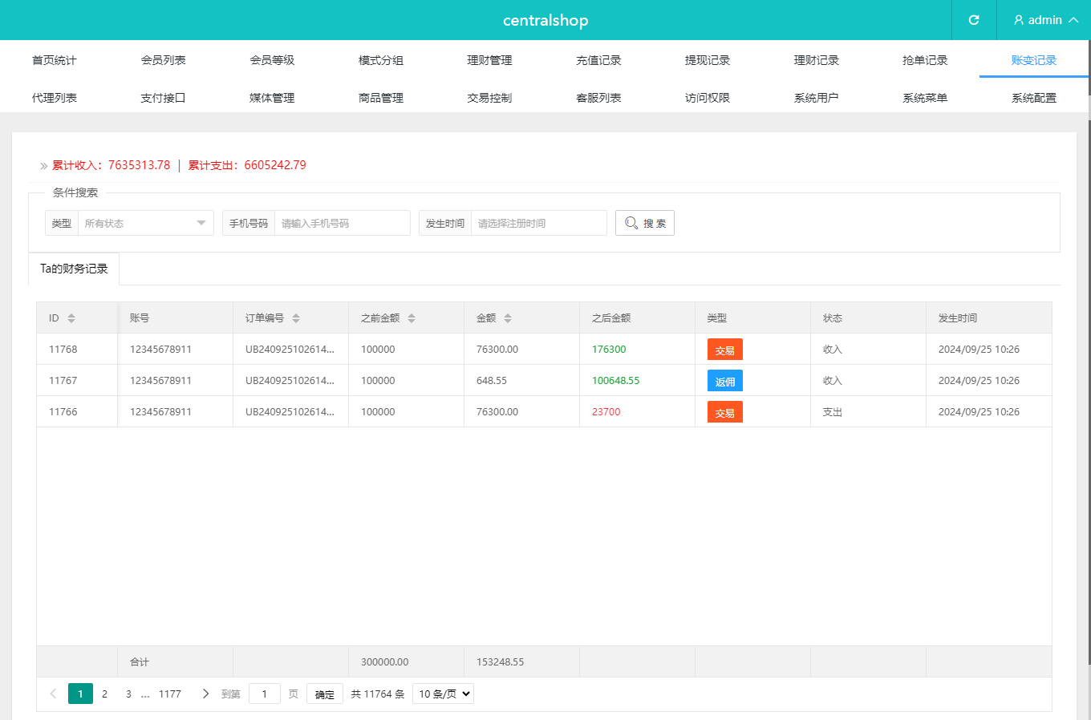
Task: Confirm page jump with 确定 button
Action: tap(324, 694)
